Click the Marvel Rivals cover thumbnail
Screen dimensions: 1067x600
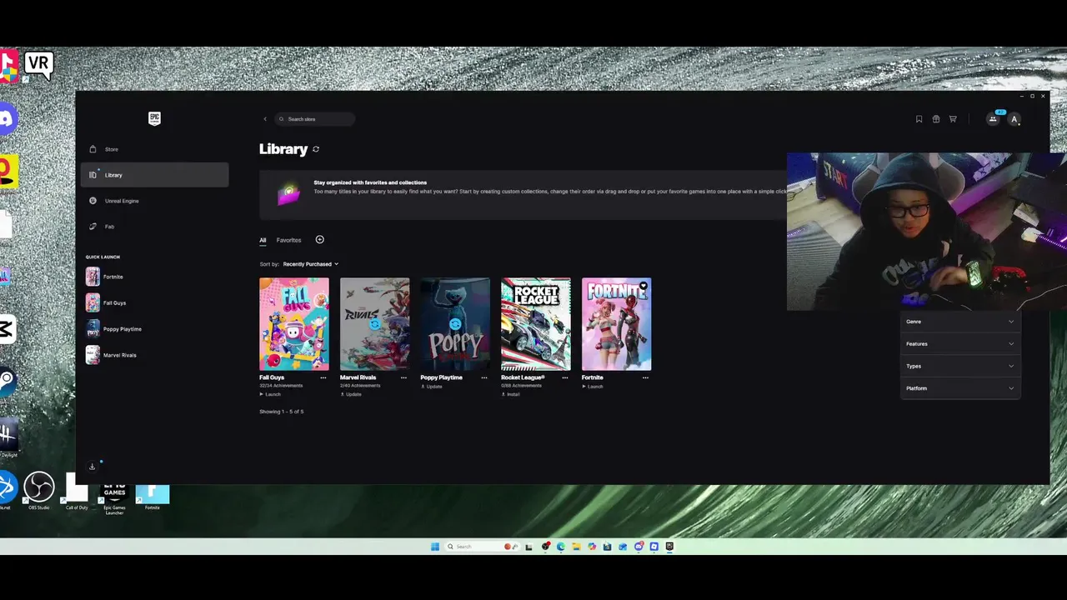[375, 324]
